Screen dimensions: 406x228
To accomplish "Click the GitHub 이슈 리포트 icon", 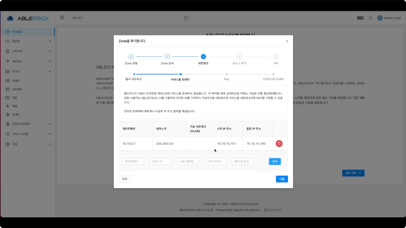I will click(x=266, y=210).
